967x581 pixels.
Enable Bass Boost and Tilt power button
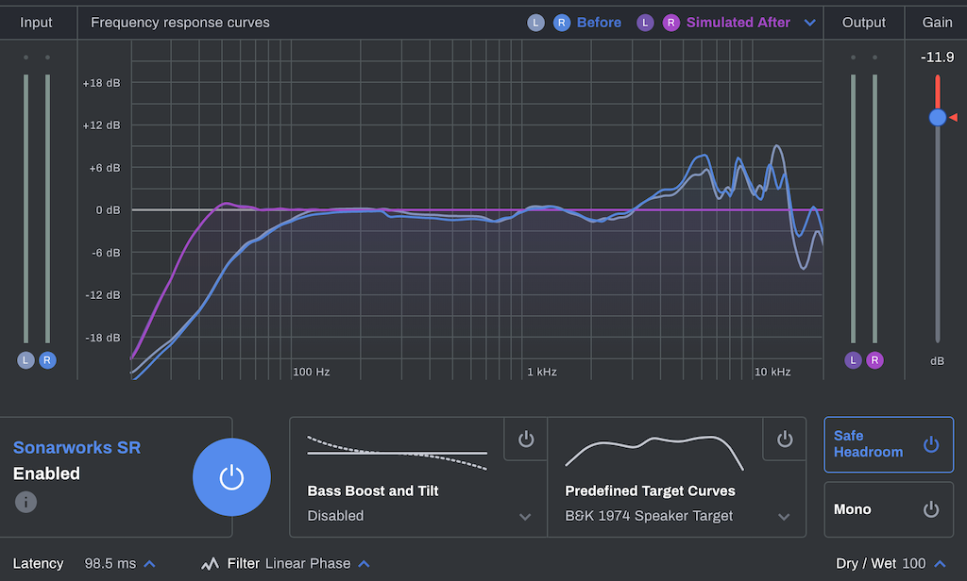tap(526, 440)
